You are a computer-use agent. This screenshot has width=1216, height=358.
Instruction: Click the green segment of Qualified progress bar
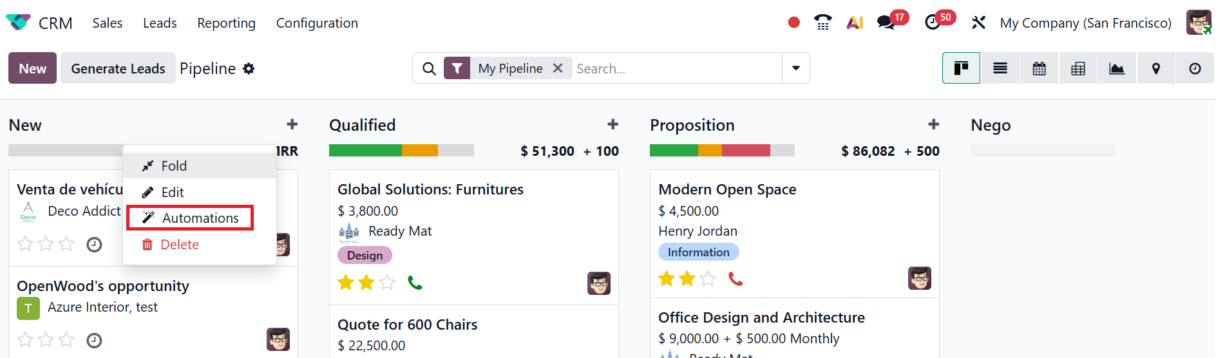365,151
